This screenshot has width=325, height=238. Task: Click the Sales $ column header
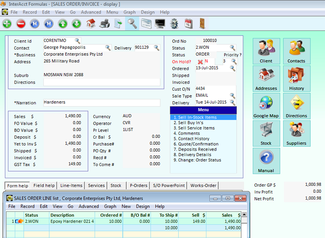coord(224,215)
